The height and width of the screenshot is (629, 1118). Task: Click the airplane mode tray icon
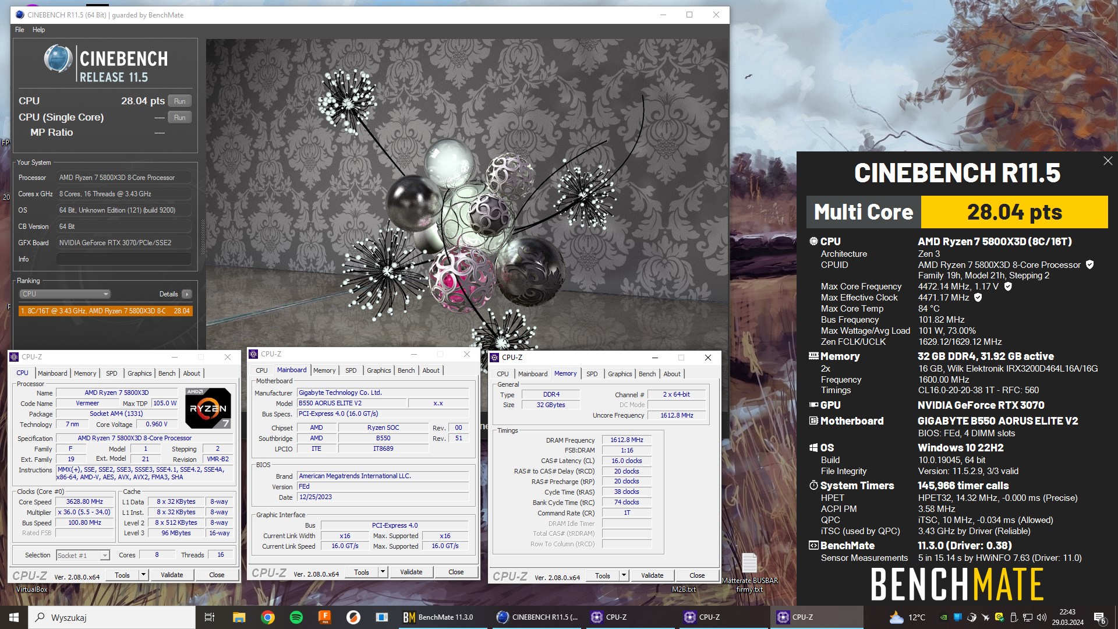985,617
